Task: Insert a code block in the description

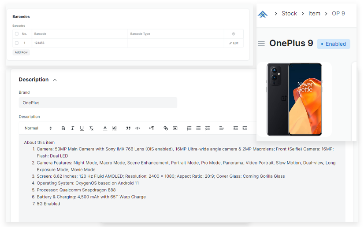Action: coord(137,128)
